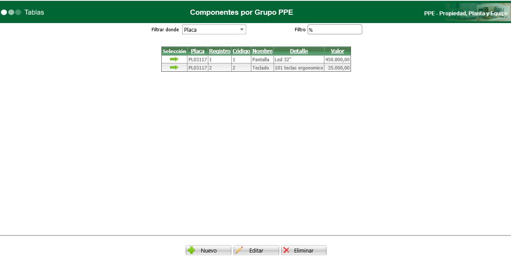Sort table by Detalle column
Viewport: 511px width, 266px height.
(x=299, y=51)
